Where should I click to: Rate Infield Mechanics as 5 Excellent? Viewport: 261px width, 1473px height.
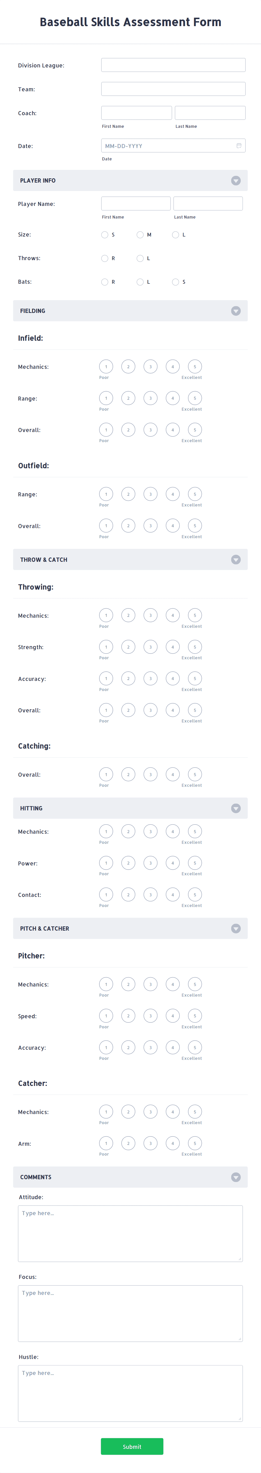194,367
